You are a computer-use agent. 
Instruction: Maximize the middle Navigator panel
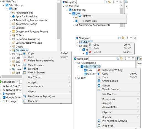point(135,38)
